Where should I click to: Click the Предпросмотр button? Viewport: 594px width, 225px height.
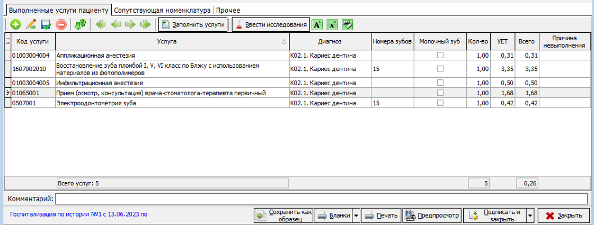tap(431, 215)
